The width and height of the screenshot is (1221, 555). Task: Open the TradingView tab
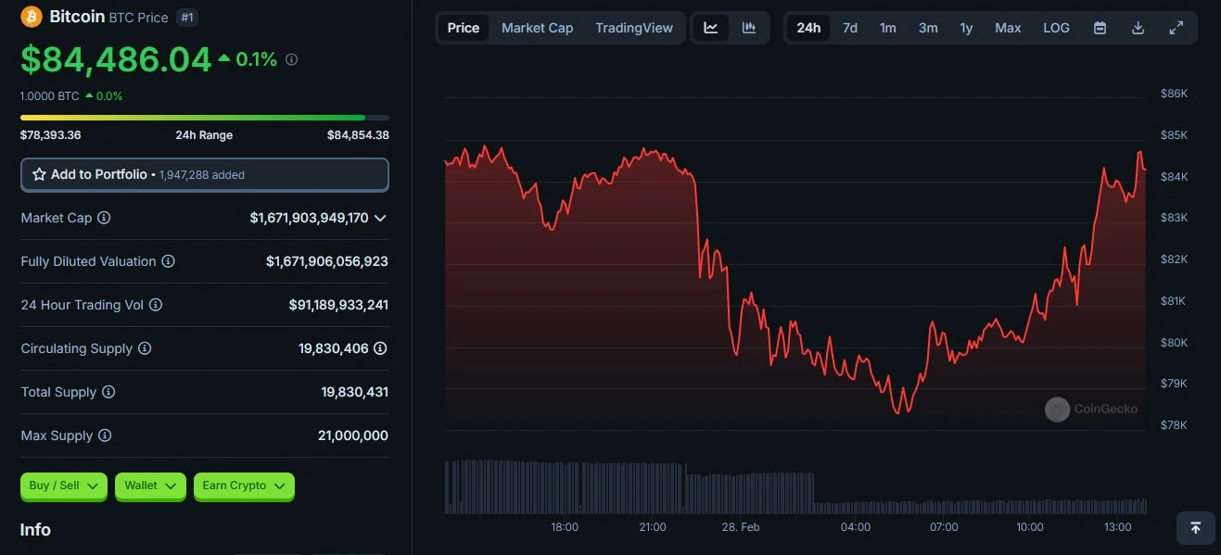click(634, 28)
